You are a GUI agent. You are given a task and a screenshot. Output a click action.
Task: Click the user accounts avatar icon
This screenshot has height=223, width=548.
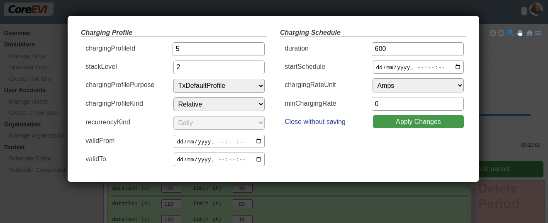click(x=536, y=9)
